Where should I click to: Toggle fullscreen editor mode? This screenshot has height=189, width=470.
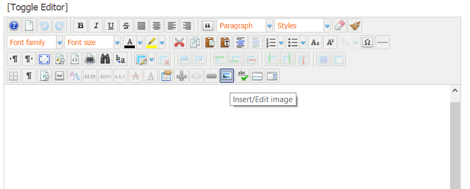[x=45, y=59]
